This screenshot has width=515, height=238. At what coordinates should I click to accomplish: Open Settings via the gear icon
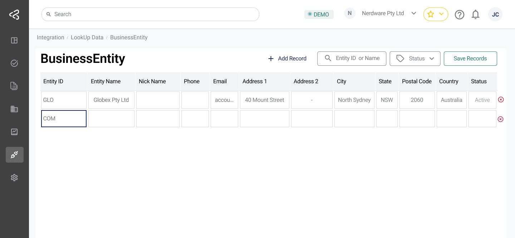coord(14,178)
